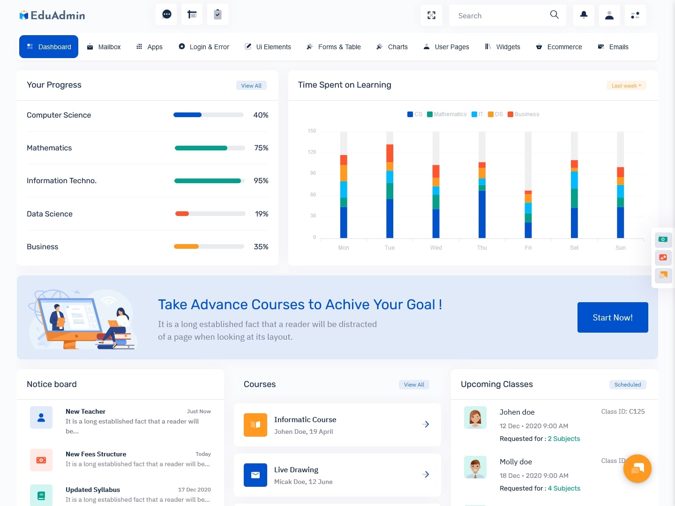Toggle the CS series in chart legend
Viewport: 675px width, 506px height.
(415, 114)
